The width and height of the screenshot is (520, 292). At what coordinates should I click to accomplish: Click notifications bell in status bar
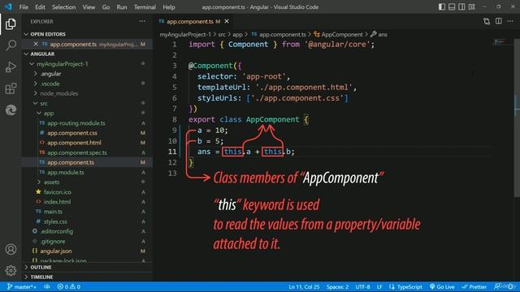tap(511, 286)
